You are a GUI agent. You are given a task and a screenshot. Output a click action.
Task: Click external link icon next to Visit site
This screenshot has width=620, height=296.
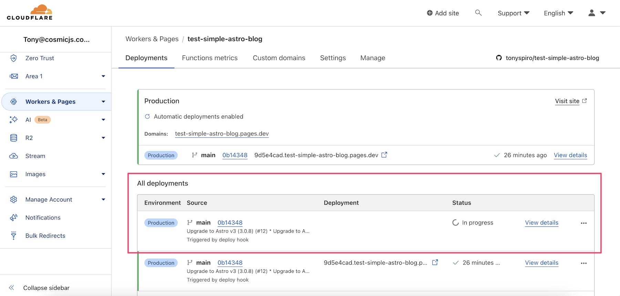pos(585,101)
